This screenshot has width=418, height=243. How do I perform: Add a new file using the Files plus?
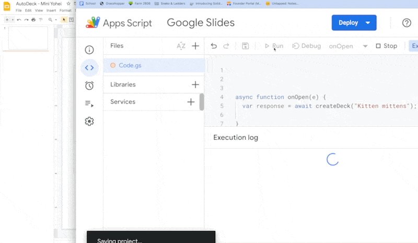195,46
